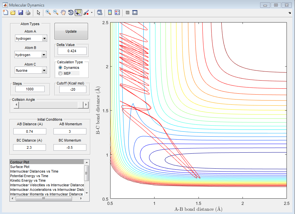Select the Zoom In tool
This screenshot has width=295, height=214.
(48, 12)
